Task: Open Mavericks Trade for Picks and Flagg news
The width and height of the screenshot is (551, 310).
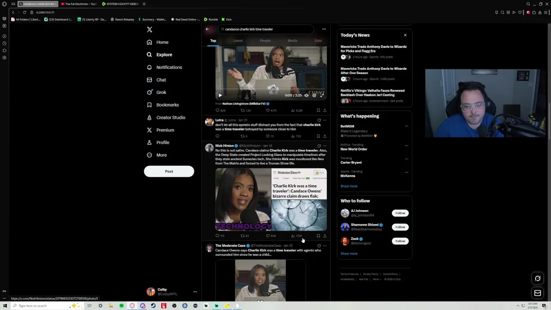Action: [x=374, y=49]
